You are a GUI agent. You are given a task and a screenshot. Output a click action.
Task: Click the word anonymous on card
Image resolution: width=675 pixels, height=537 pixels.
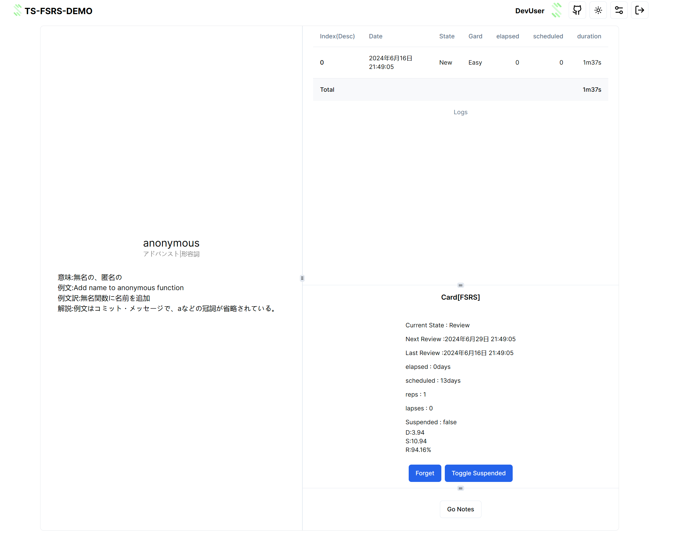coord(171,243)
